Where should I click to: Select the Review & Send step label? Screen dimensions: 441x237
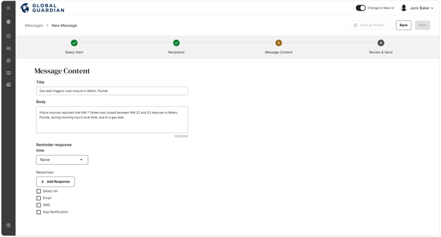click(x=381, y=53)
